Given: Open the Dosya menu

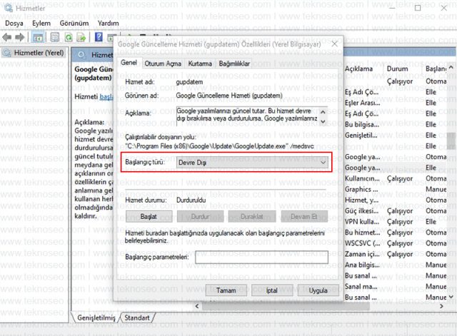Looking at the screenshot, I should [14, 24].
